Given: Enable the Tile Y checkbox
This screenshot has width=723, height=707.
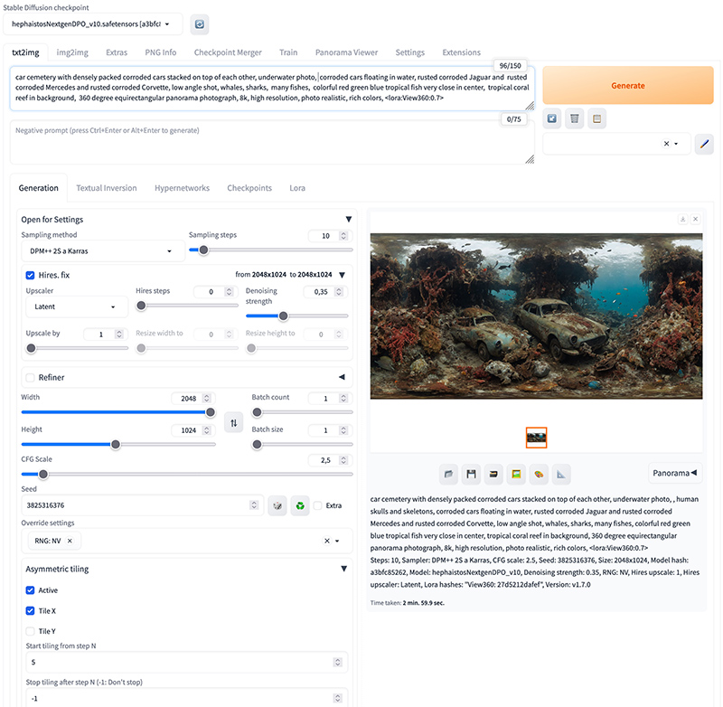Looking at the screenshot, I should (x=30, y=631).
